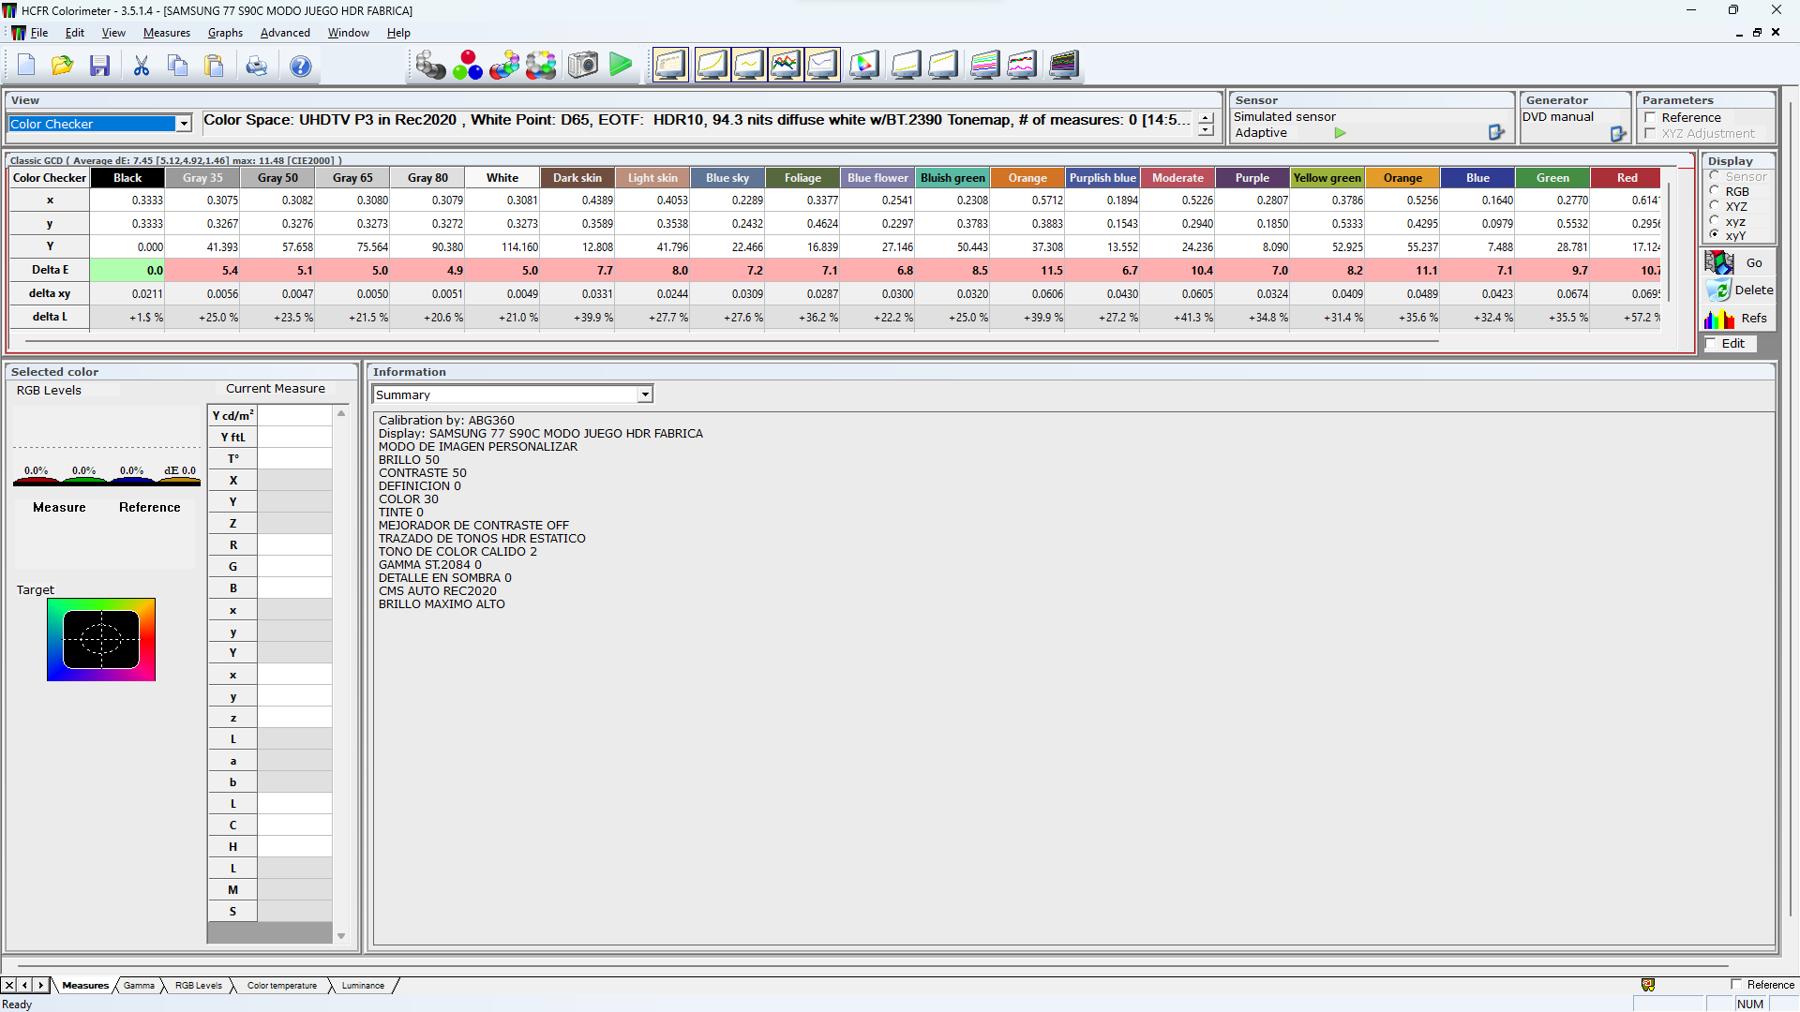Enable the Reference checkbox in Parameters
Screen dimensions: 1800x1012
1650,118
